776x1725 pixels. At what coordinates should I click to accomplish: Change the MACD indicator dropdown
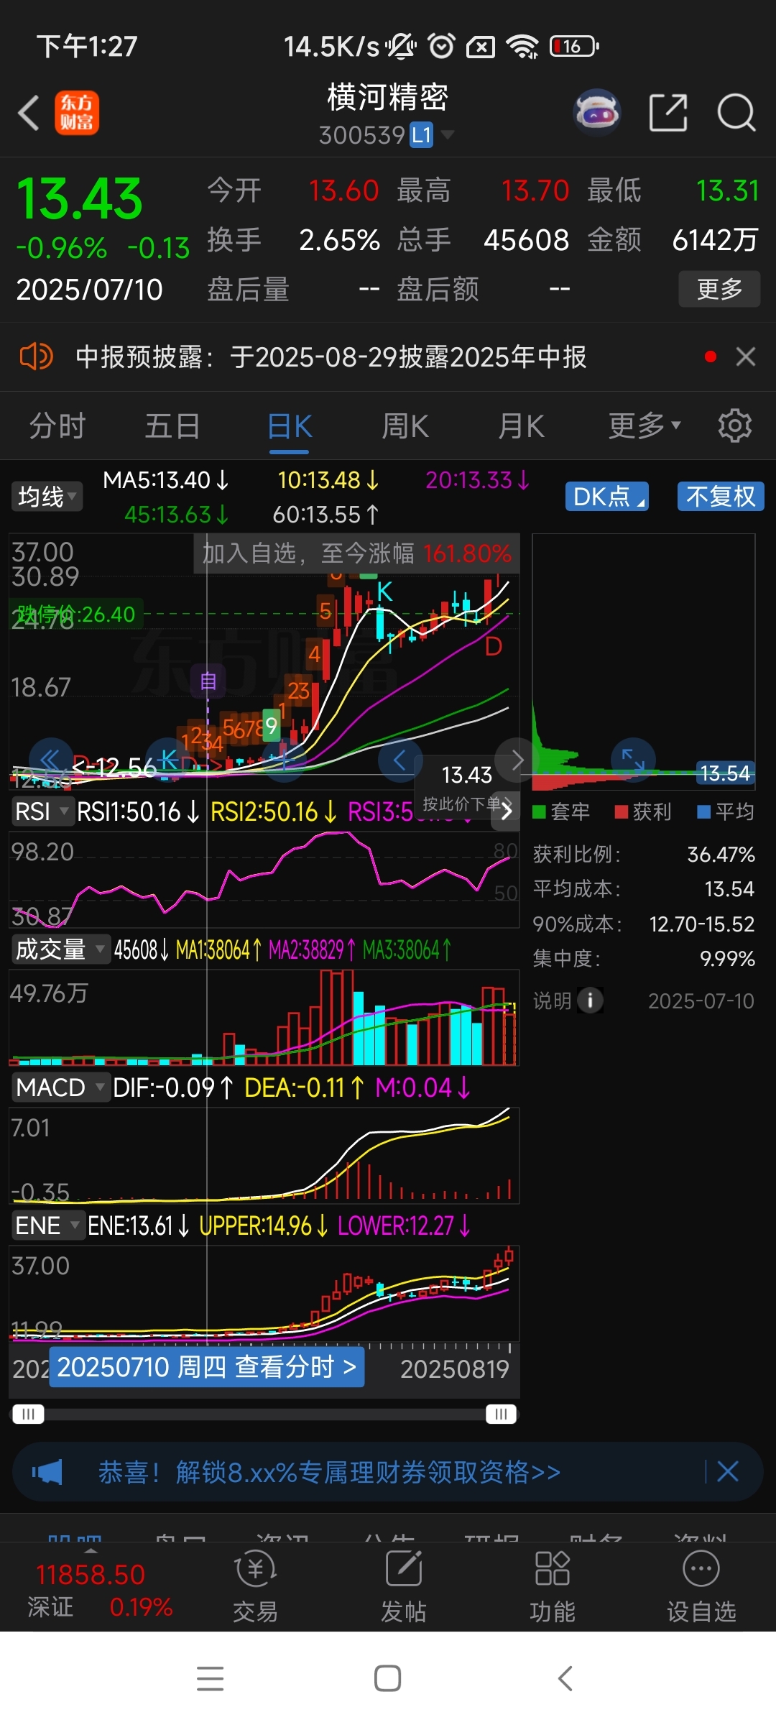(60, 1087)
